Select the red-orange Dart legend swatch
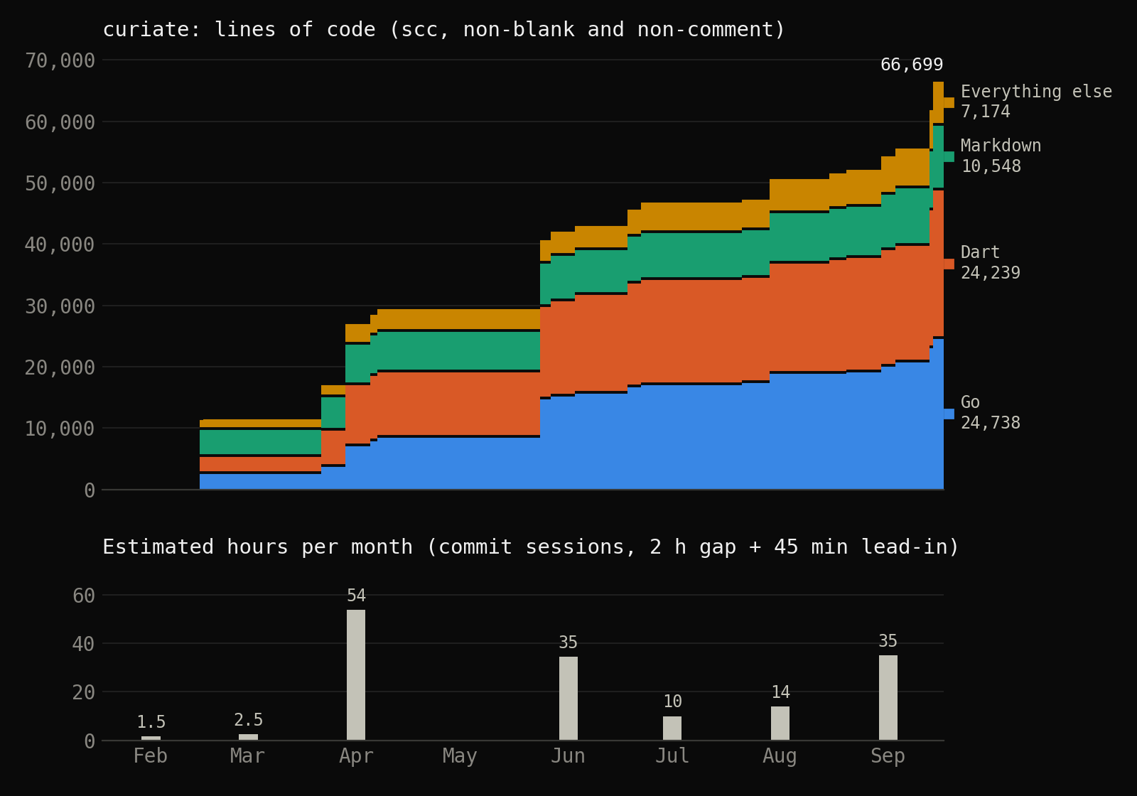 coord(949,264)
